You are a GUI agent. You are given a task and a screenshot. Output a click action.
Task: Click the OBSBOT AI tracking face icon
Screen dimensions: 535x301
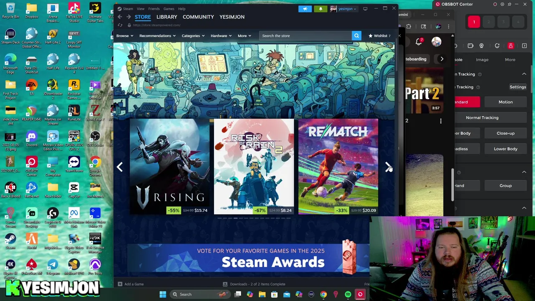pyautogui.click(x=497, y=46)
